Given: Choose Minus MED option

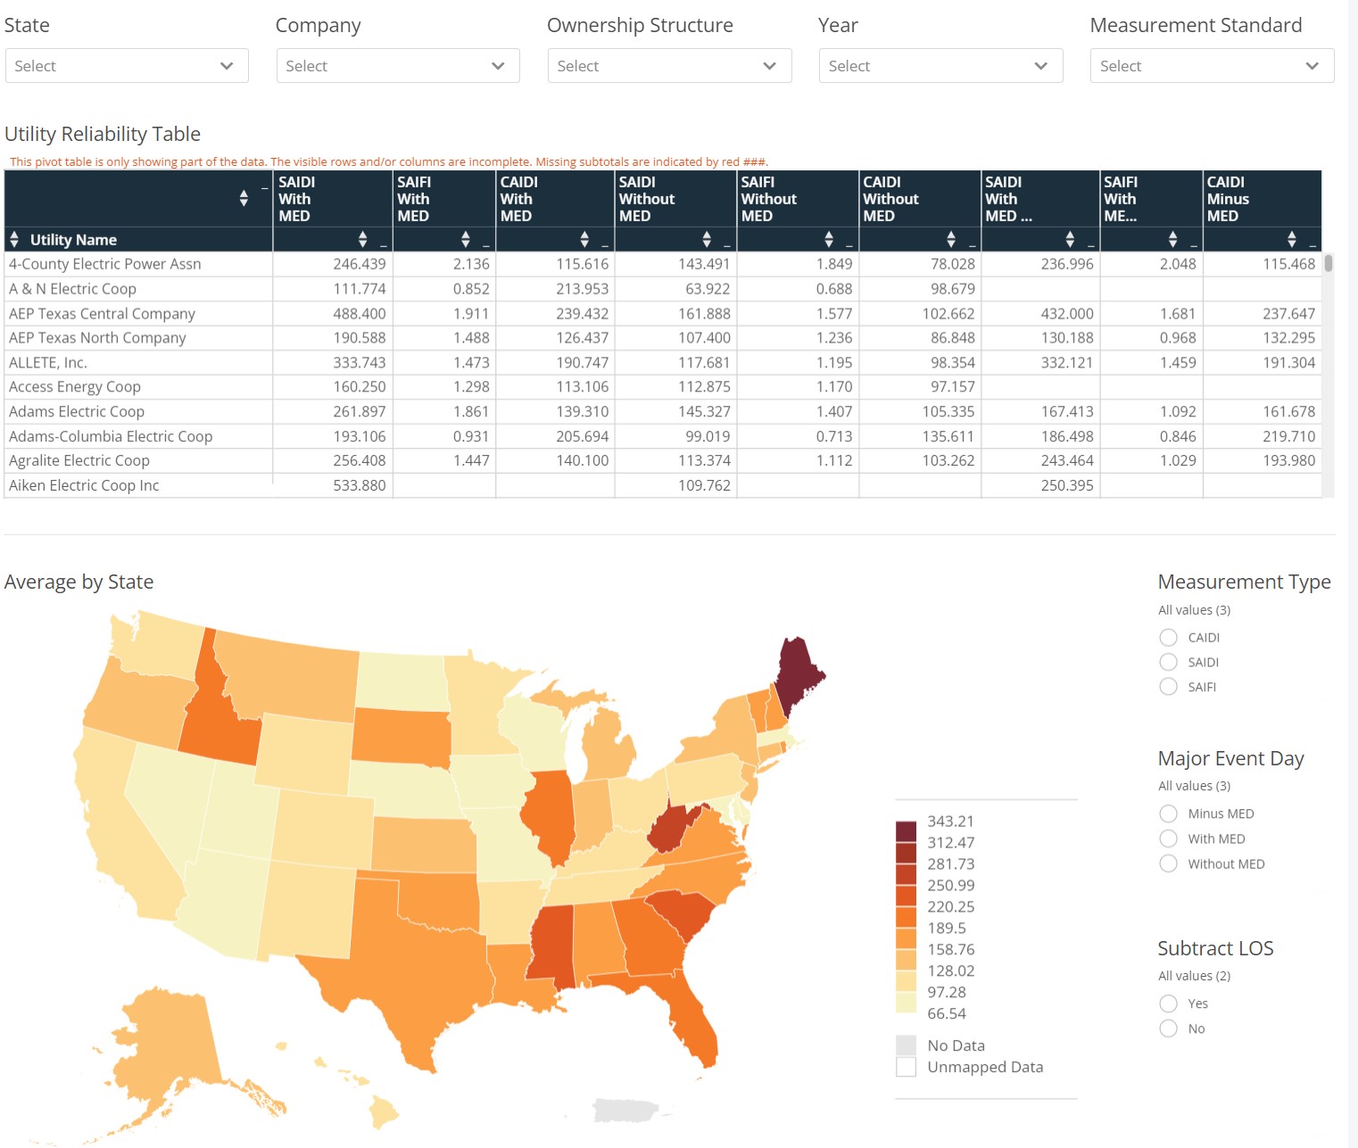Looking at the screenshot, I should (x=1168, y=814).
